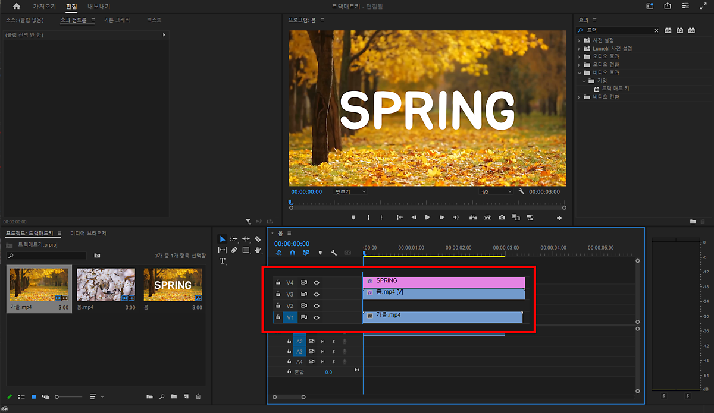Choose the Hand tool
714x413 pixels.
tap(258, 250)
